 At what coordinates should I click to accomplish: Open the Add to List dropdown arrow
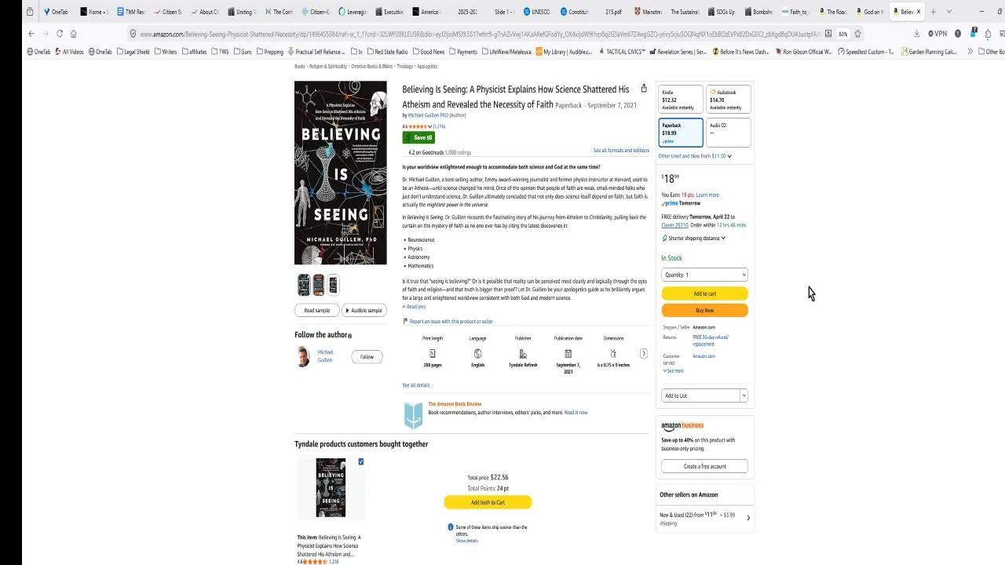[744, 395]
